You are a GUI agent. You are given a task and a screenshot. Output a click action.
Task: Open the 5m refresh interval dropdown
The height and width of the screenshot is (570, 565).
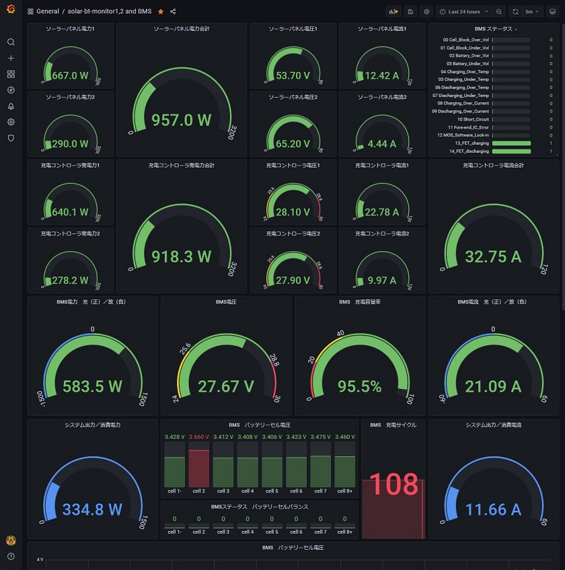532,11
